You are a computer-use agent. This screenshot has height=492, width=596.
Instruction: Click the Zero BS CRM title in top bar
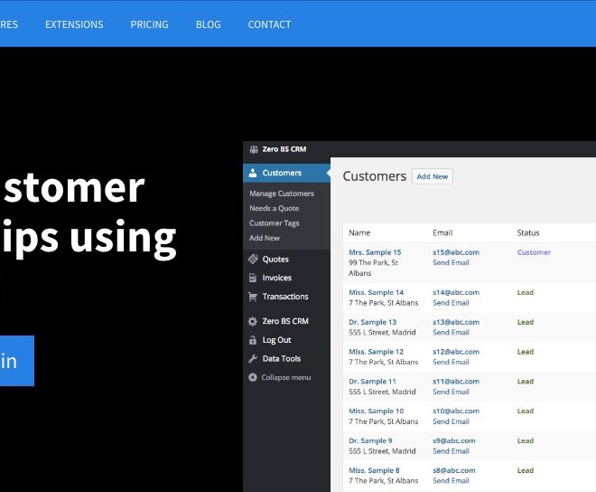pyautogui.click(x=284, y=149)
